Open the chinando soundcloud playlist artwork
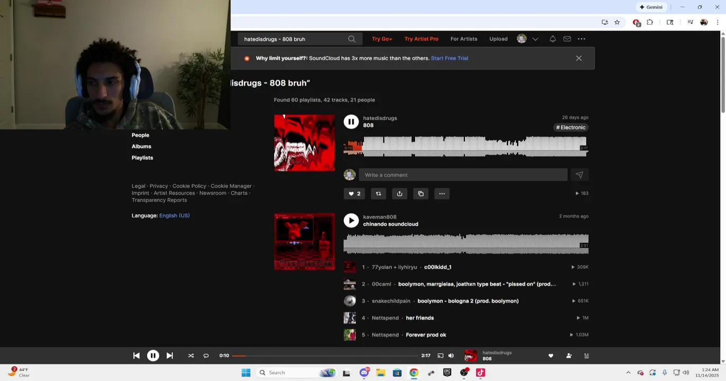The height and width of the screenshot is (381, 726). pyautogui.click(x=304, y=242)
